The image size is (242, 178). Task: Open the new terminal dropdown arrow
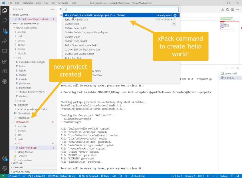pos(227,68)
